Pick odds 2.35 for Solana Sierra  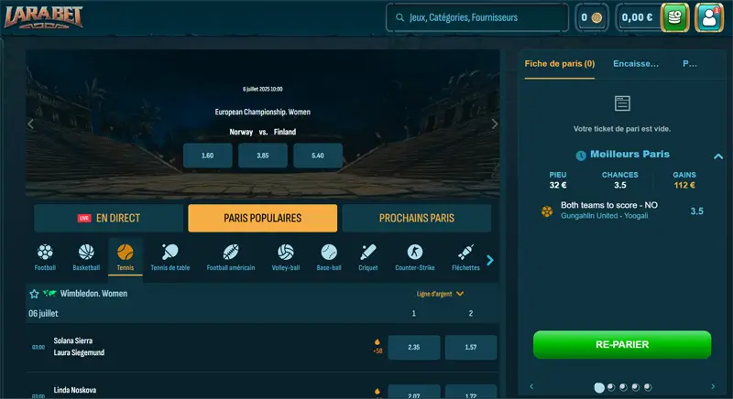413,348
